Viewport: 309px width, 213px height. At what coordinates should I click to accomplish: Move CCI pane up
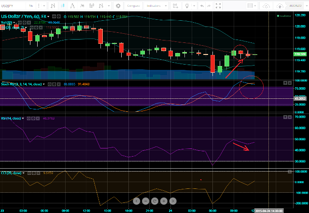(x=290, y=172)
